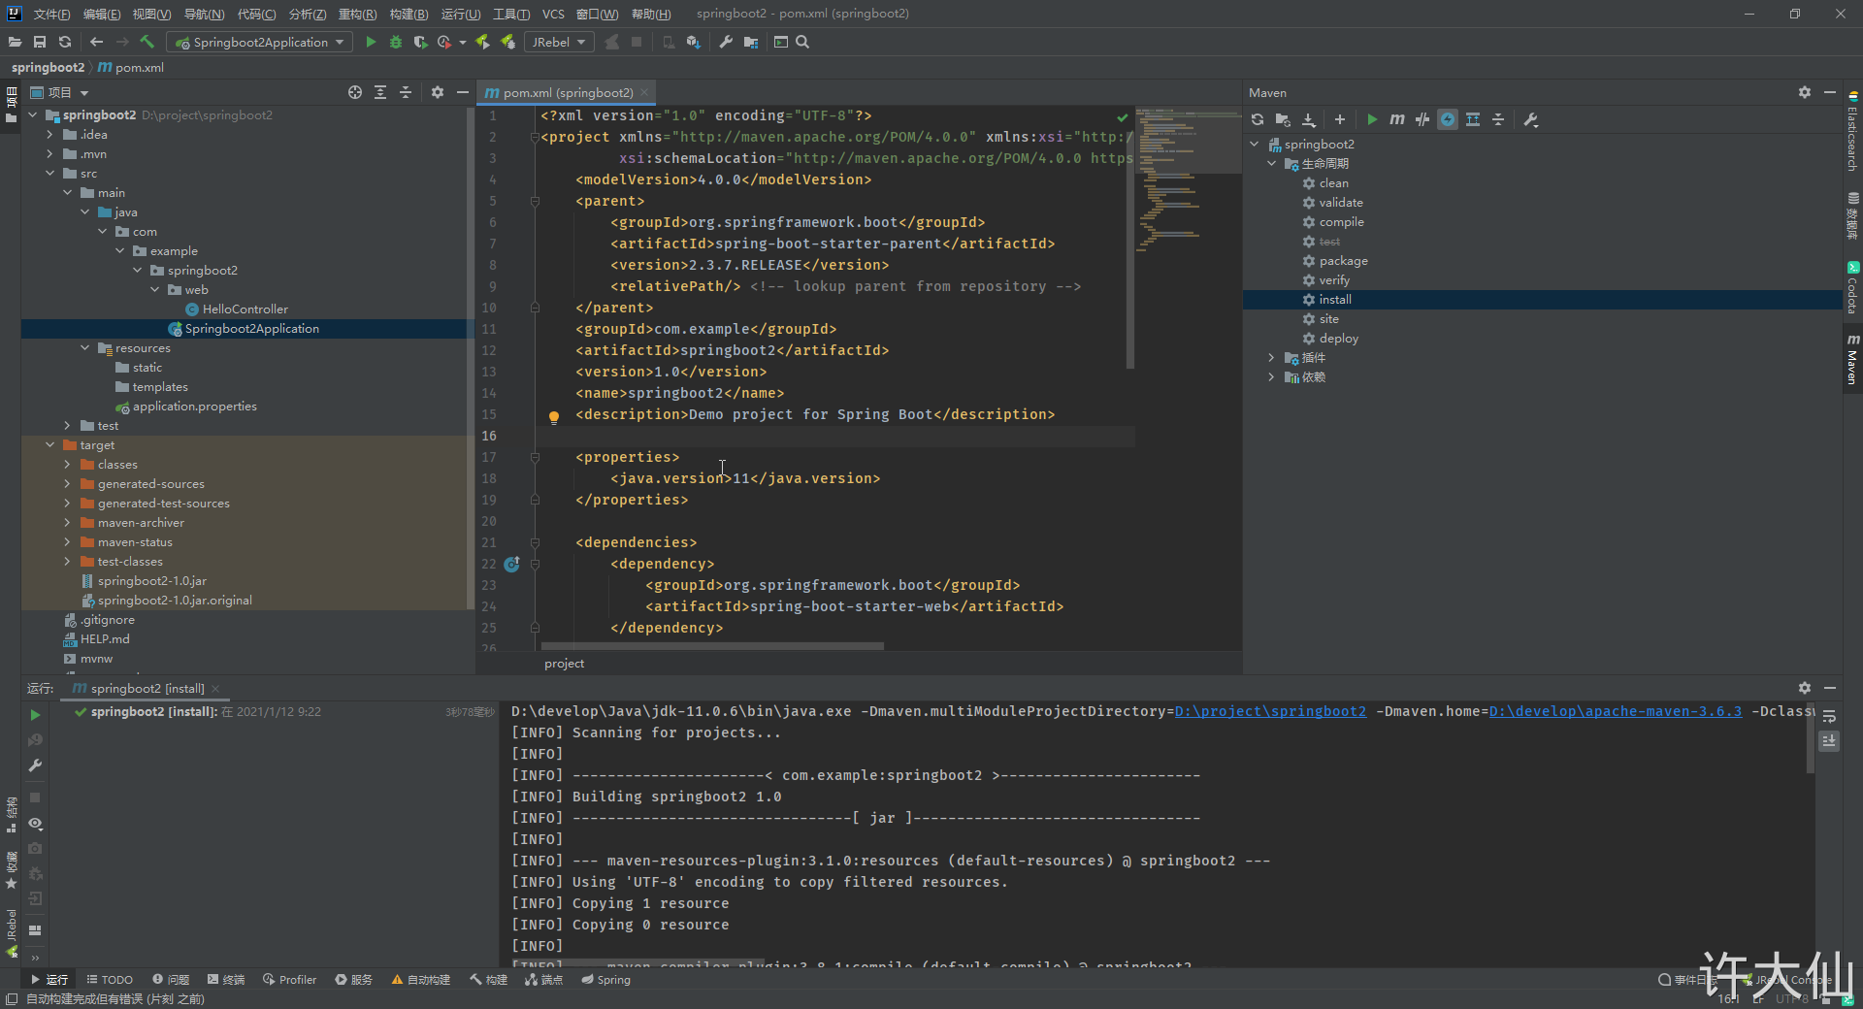Viewport: 1863px width, 1009px height.
Task: Open 终端 terminal tool window
Action: pos(226,980)
